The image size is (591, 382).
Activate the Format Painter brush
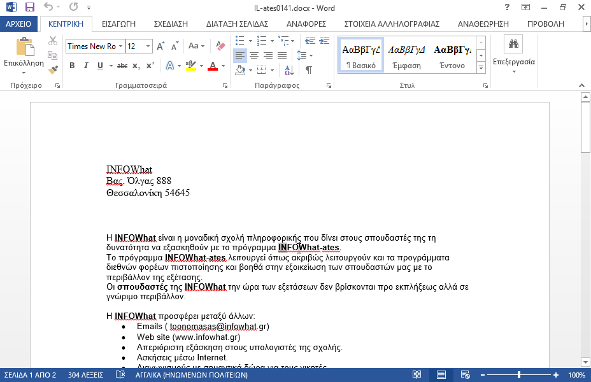[53, 69]
